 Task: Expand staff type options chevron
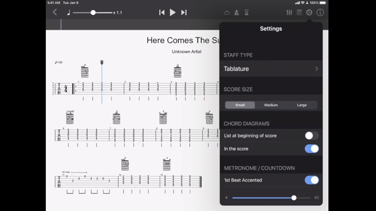(x=317, y=69)
